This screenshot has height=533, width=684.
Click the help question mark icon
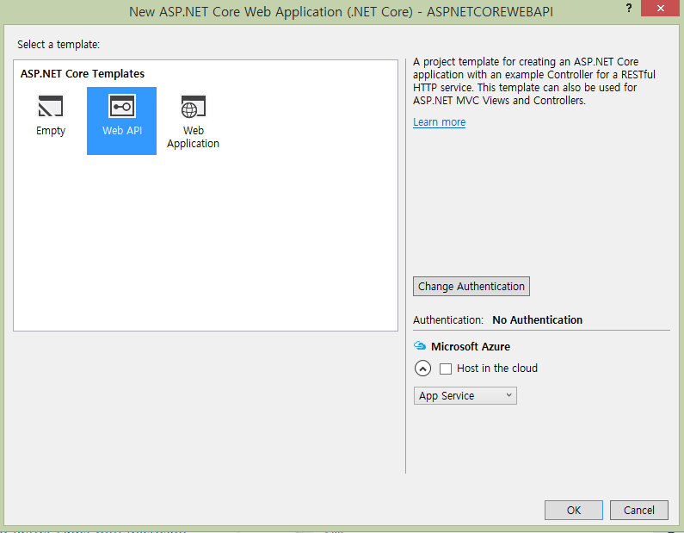(629, 8)
